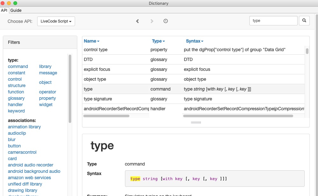Image resolution: width=318 pixels, height=196 pixels.
Task: Filter by the command type
Action: click(18, 66)
